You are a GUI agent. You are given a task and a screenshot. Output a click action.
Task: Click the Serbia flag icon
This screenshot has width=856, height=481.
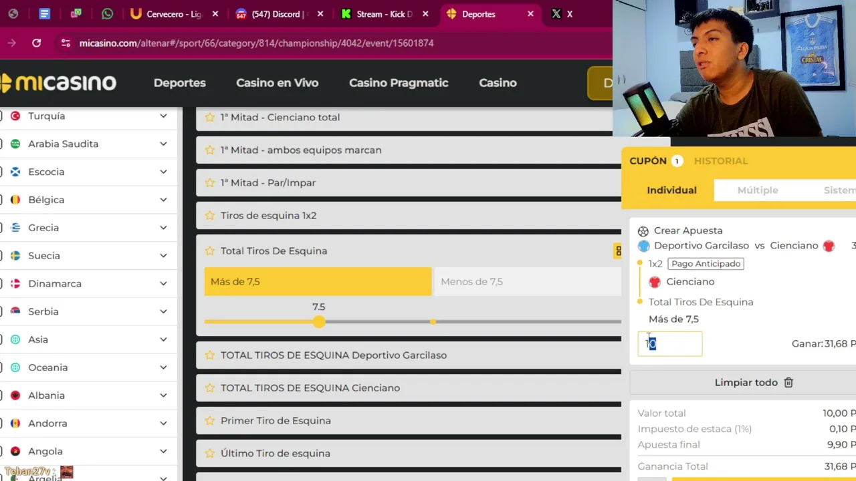(x=15, y=312)
